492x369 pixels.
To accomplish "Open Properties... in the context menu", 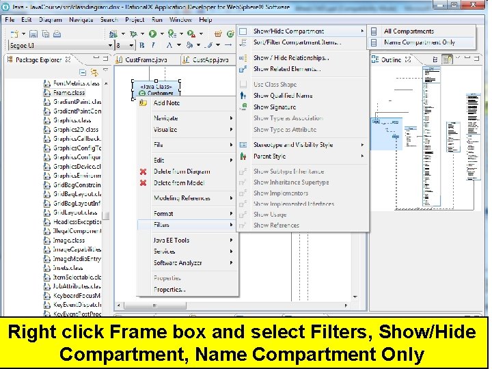I will click(x=187, y=290).
